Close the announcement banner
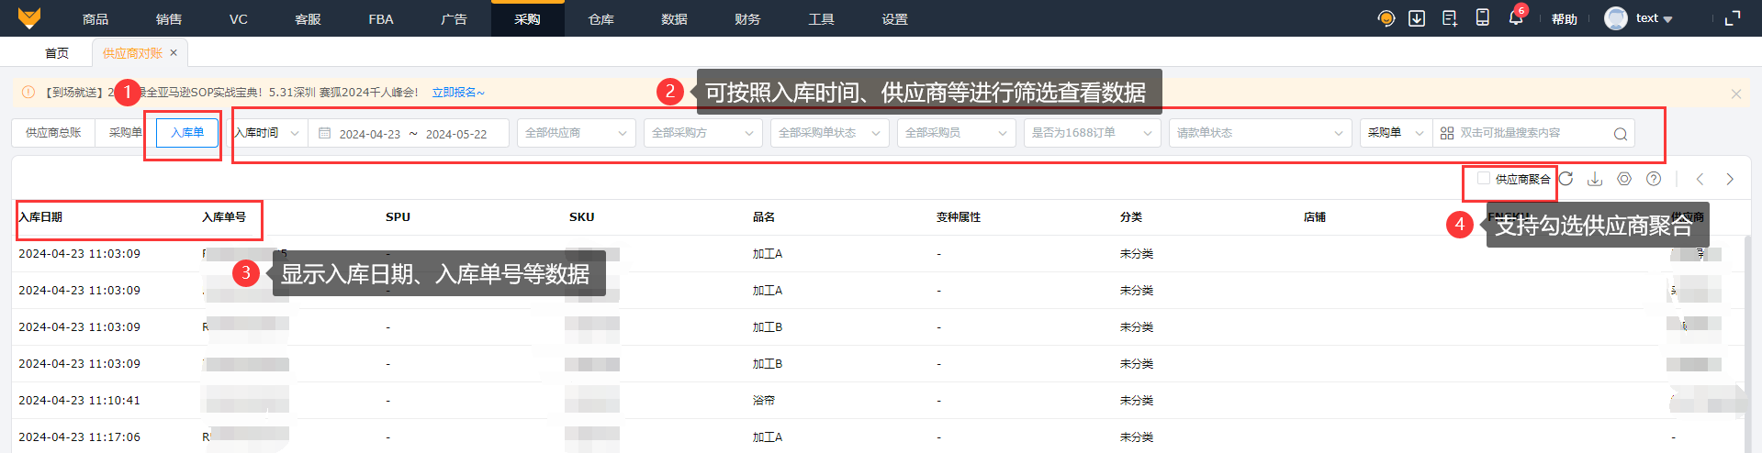The height and width of the screenshot is (453, 1762). coord(1736,94)
